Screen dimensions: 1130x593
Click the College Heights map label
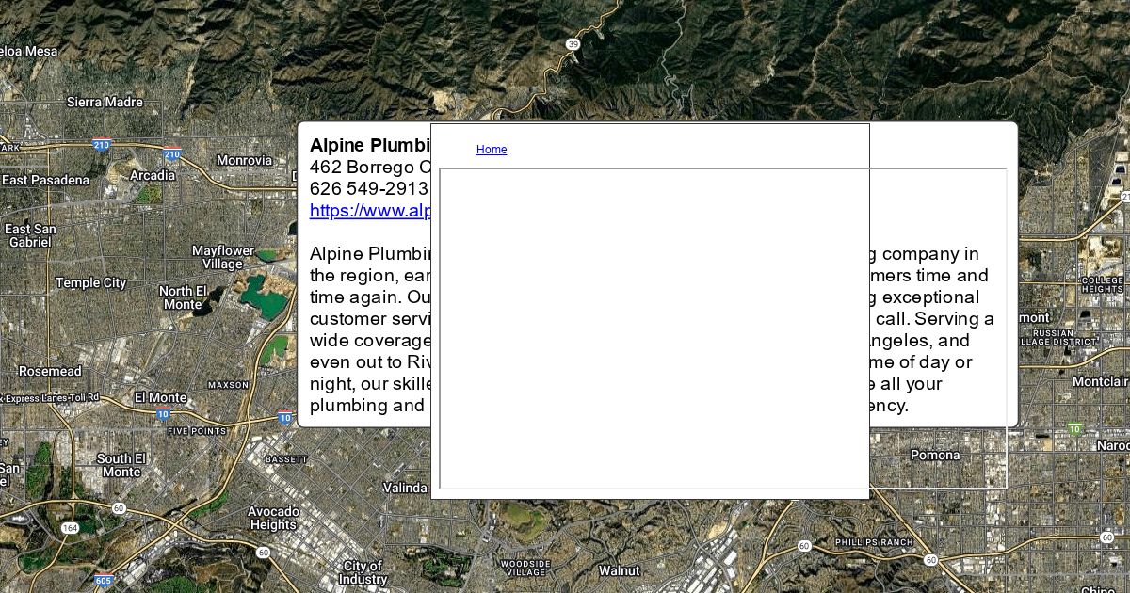point(1103,285)
